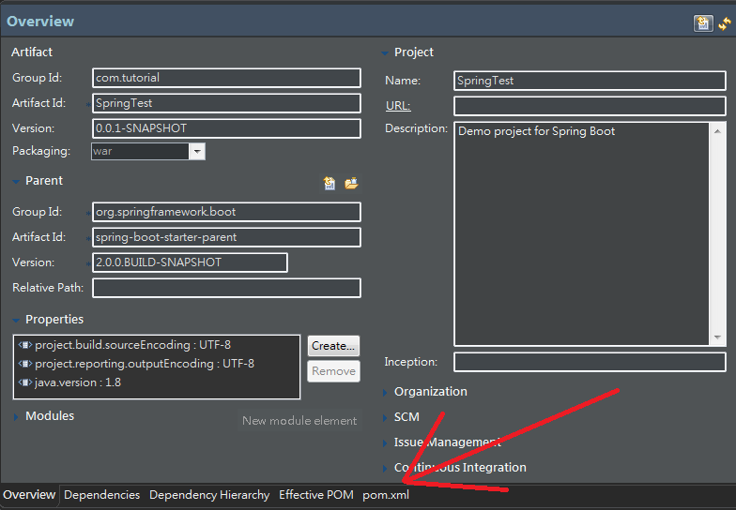Click the refresh arrows icon in header

pos(725,23)
